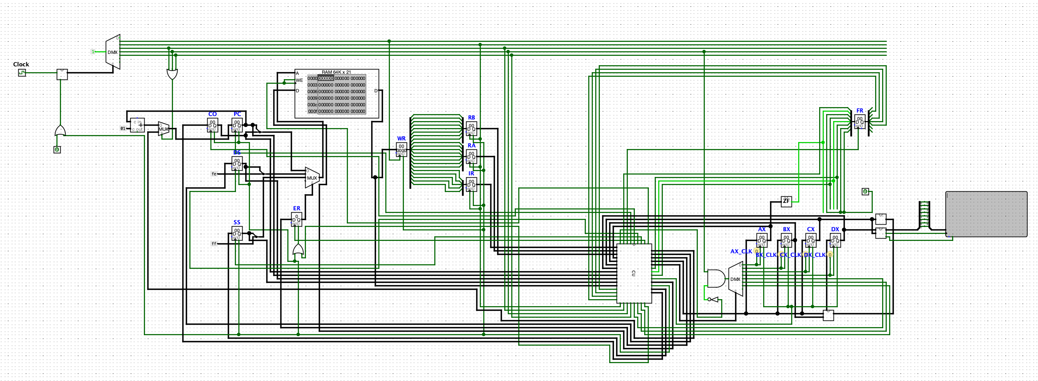Click the RA register

(x=472, y=156)
